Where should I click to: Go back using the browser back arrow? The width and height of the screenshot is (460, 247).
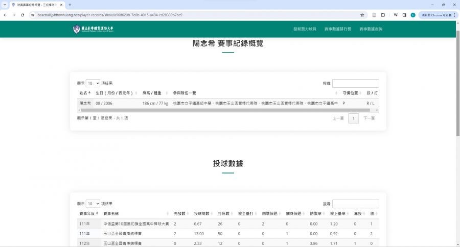[5, 15]
